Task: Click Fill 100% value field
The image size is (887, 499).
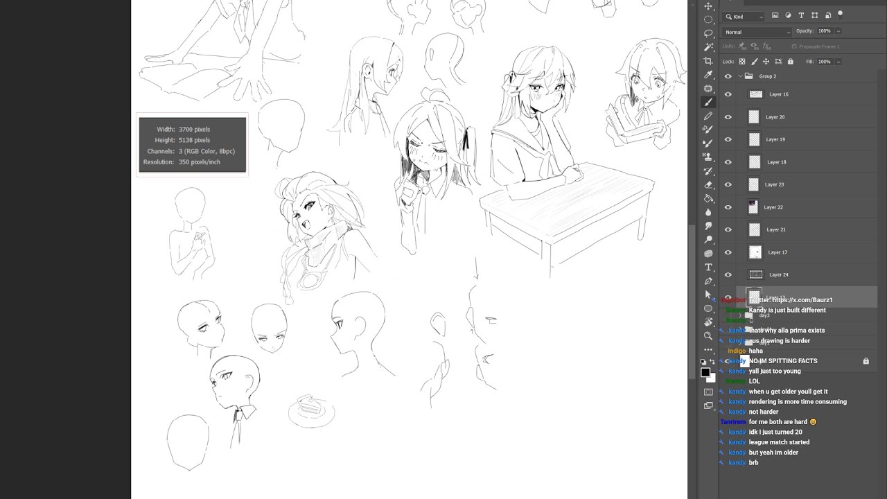Action: [x=824, y=62]
